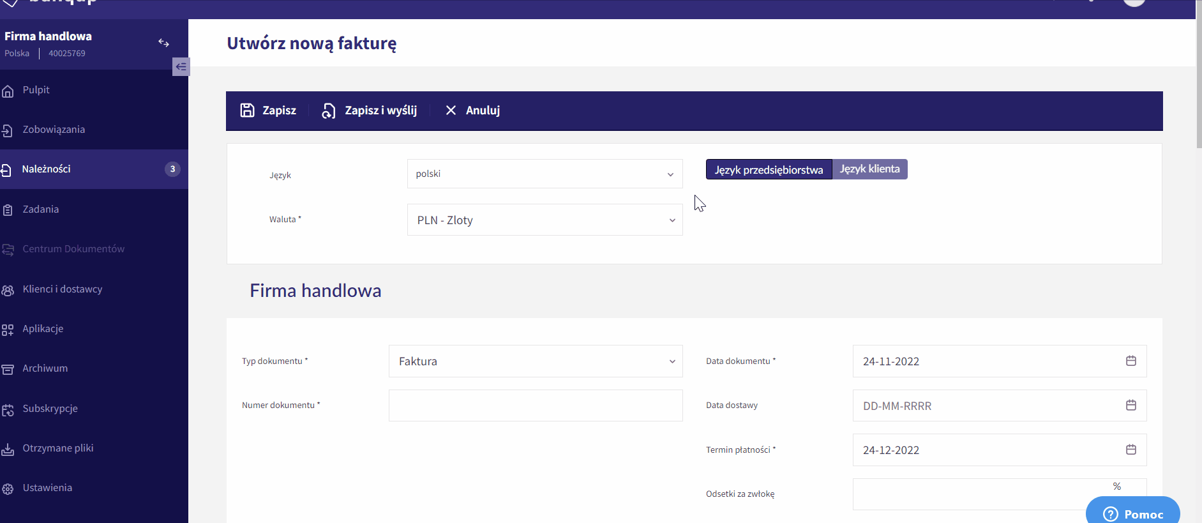Screen dimensions: 1202x523
Task: Click the Zapisz button label
Action: point(279,110)
